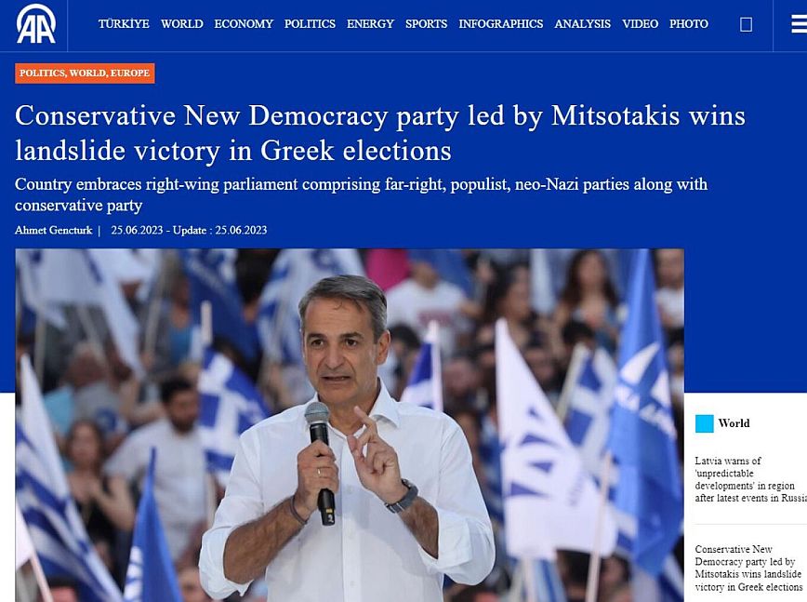Open the VIDEO section
Viewport: 807px width, 602px height.
click(x=640, y=23)
